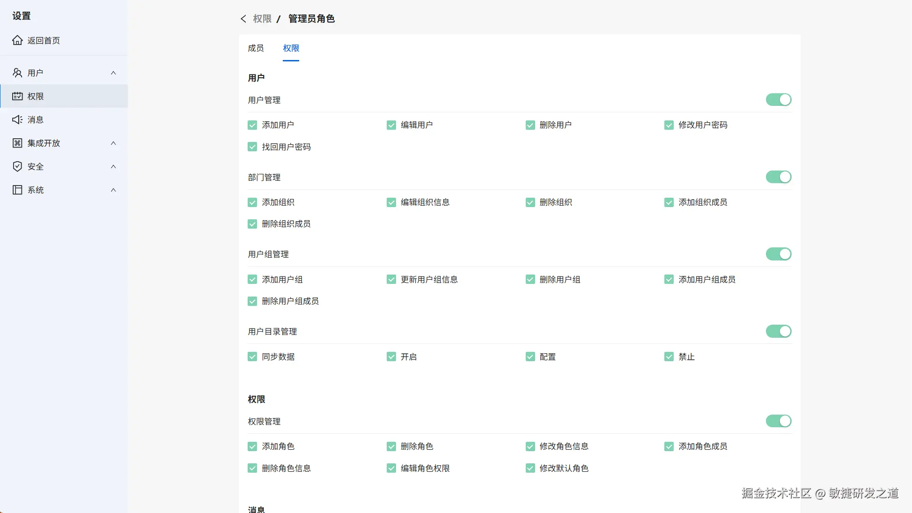The image size is (912, 513).
Task: Click the 权限 calendar-check sidebar icon
Action: coord(17,96)
